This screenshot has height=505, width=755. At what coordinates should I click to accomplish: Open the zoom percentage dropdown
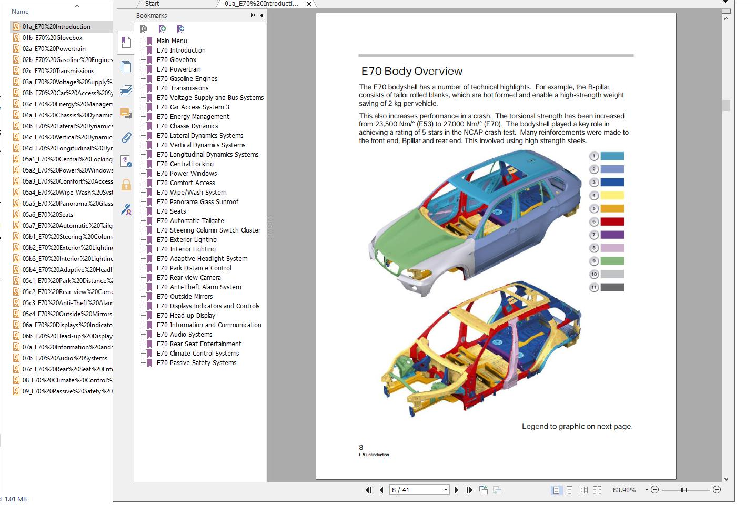[x=647, y=490]
